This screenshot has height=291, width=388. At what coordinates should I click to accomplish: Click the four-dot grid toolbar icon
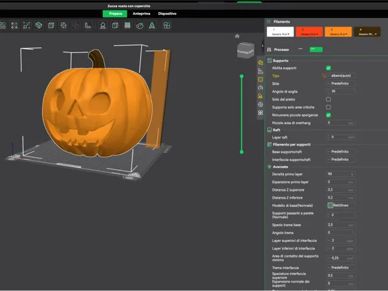(14, 25)
